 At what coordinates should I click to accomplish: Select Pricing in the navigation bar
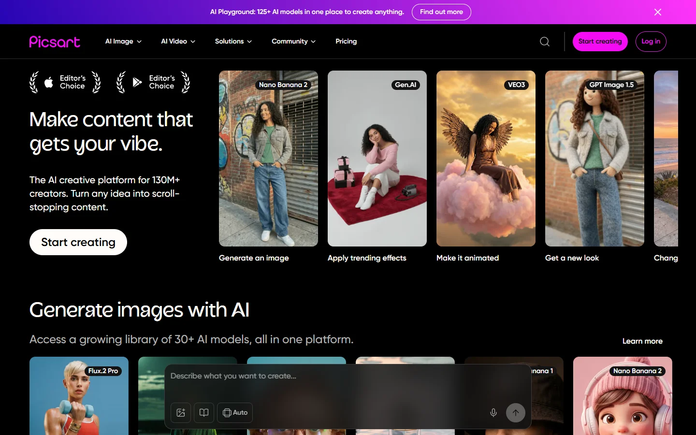346,42
